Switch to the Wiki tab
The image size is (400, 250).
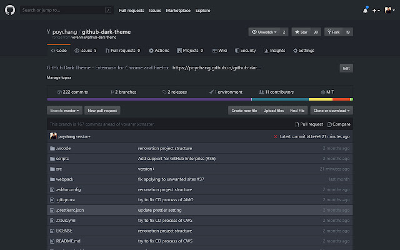point(219,51)
